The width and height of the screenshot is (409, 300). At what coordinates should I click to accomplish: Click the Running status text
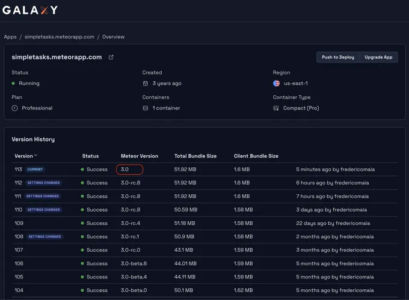click(x=29, y=84)
